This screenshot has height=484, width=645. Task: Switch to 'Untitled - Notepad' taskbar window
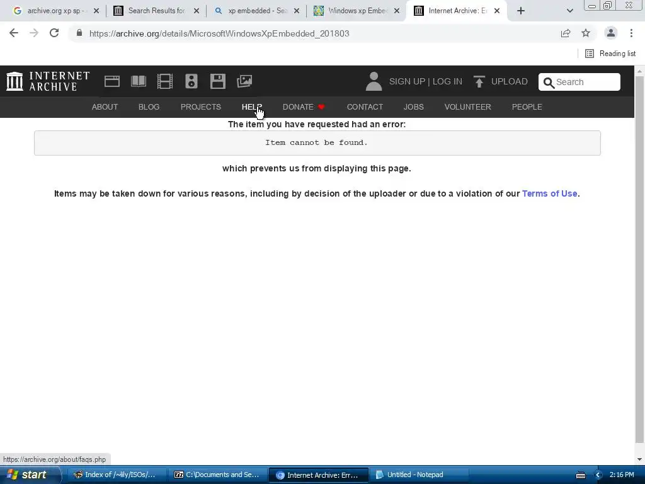pyautogui.click(x=419, y=475)
